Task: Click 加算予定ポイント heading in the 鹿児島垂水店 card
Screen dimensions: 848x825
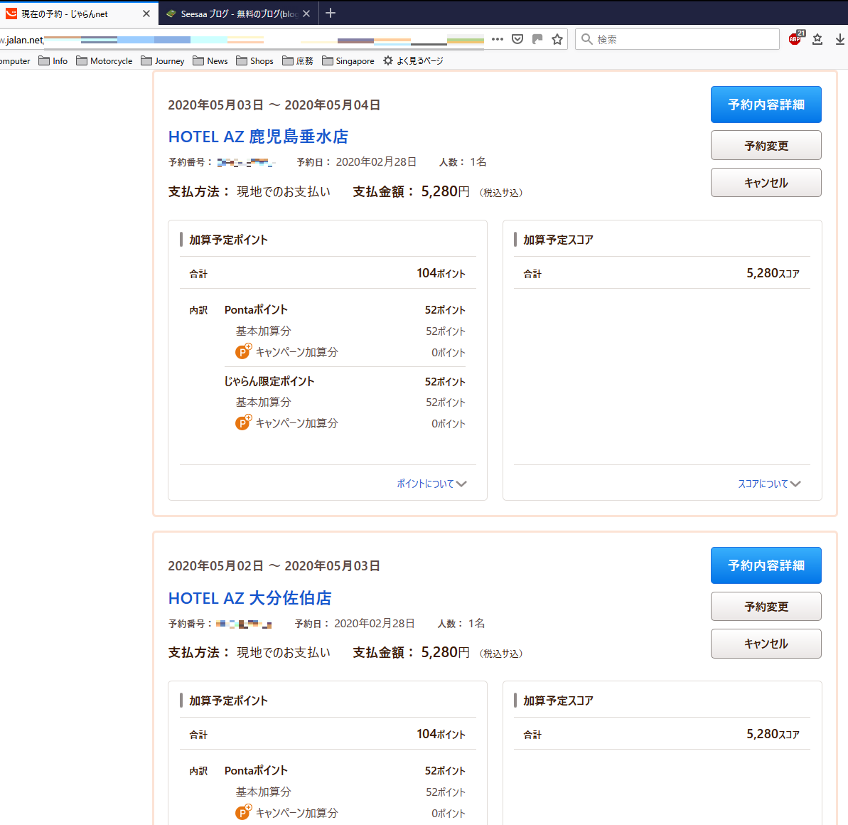Action: tap(228, 240)
